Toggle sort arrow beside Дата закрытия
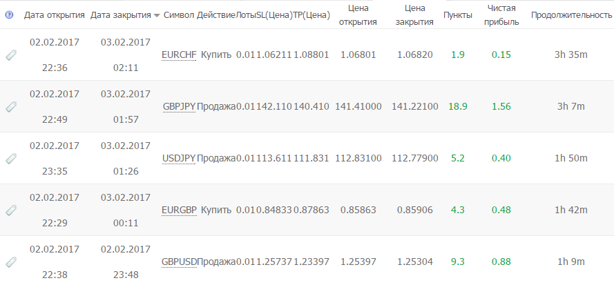This screenshot has width=614, height=285. (x=157, y=16)
